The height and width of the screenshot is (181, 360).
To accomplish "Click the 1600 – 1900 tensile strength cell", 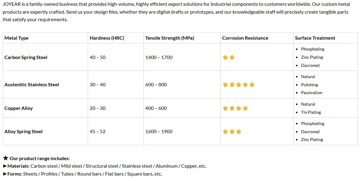I will 159,132.
